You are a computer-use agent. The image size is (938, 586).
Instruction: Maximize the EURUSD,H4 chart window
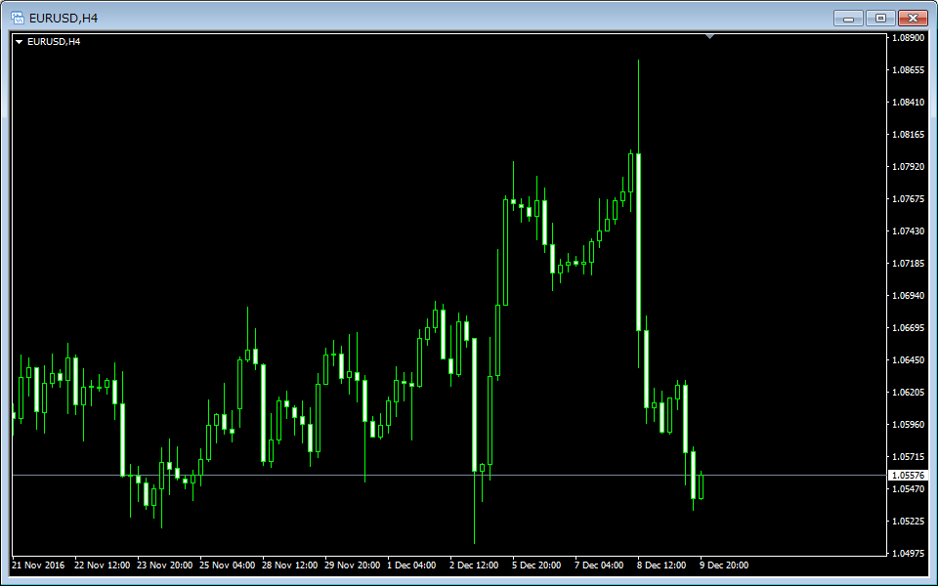880,19
